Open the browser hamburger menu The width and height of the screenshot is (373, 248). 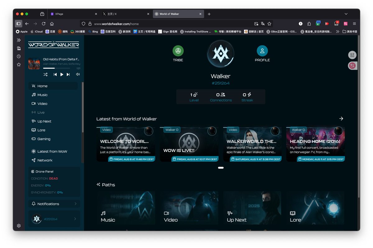[x=354, y=24]
